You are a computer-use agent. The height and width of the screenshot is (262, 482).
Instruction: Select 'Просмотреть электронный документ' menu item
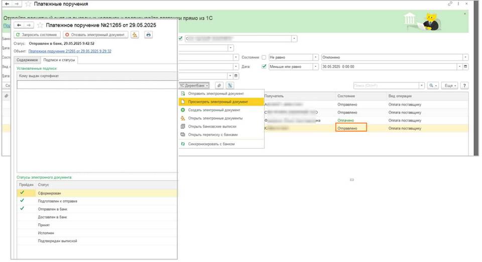pos(218,102)
